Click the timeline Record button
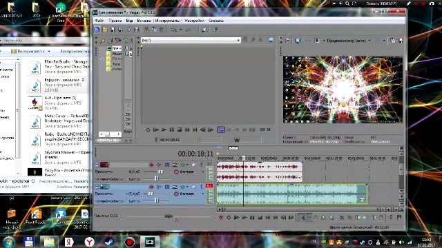 [221, 218]
